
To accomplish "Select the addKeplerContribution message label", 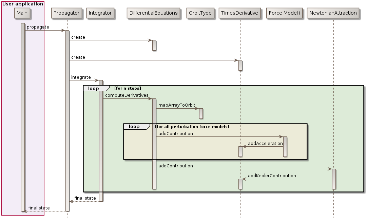I will [x=272, y=176].
